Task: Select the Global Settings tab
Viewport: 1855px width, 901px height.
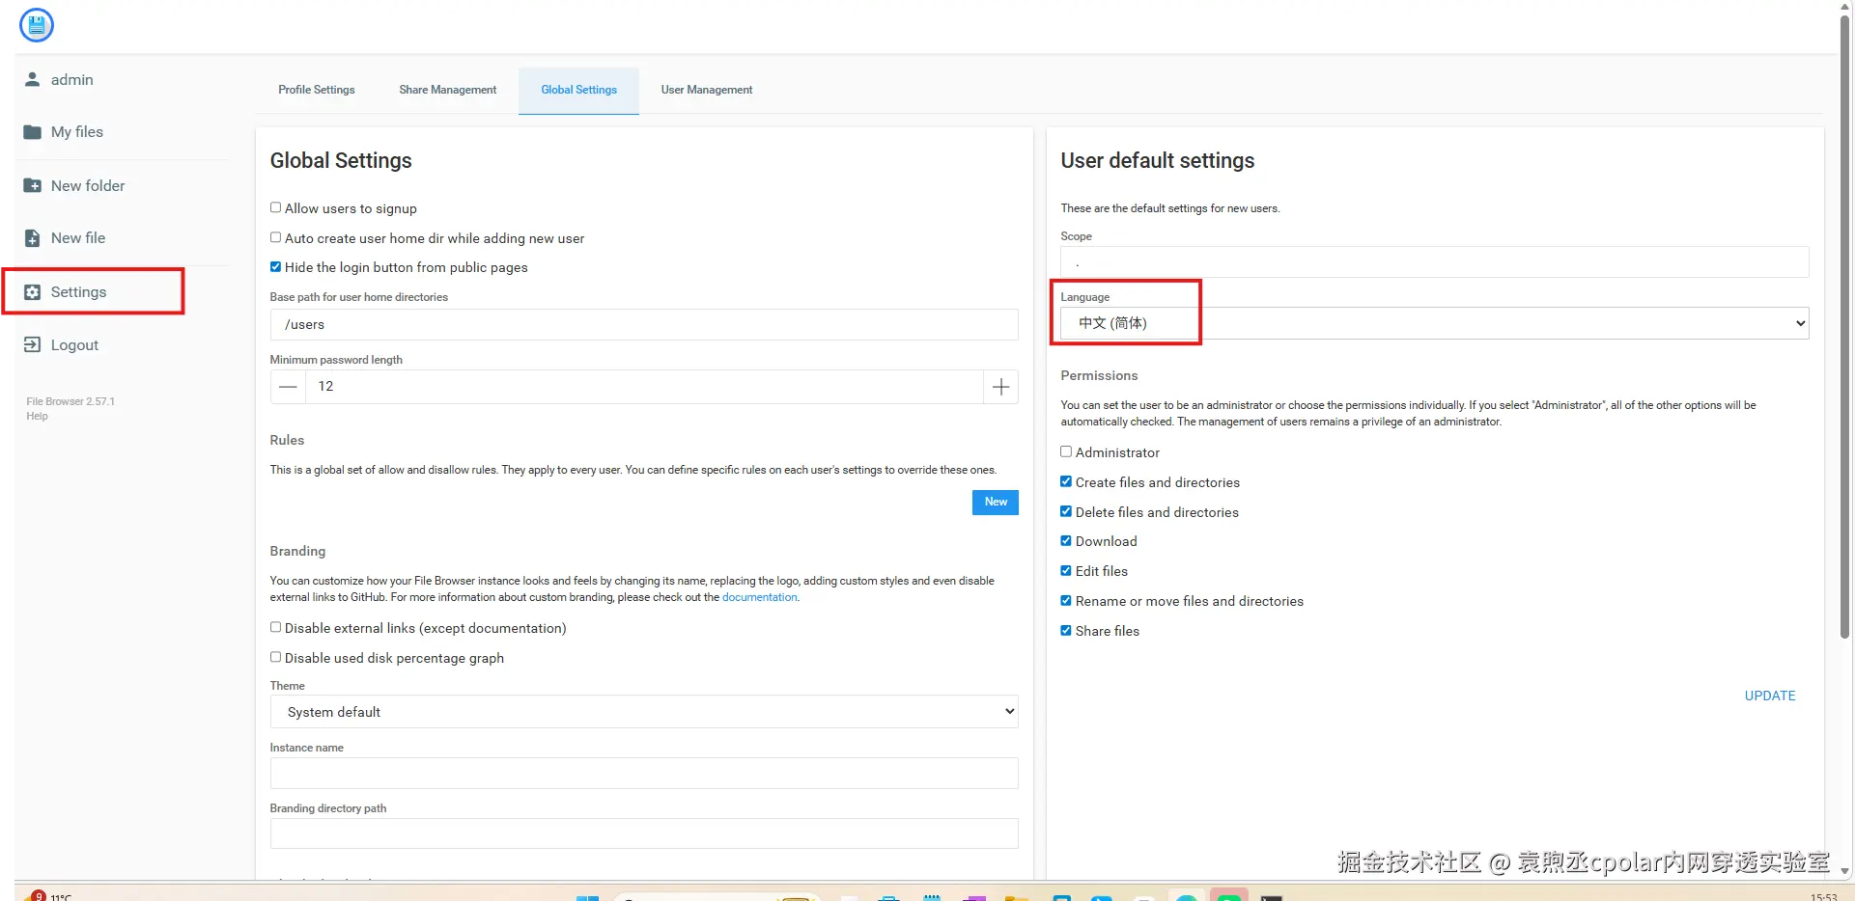Action: tap(579, 90)
